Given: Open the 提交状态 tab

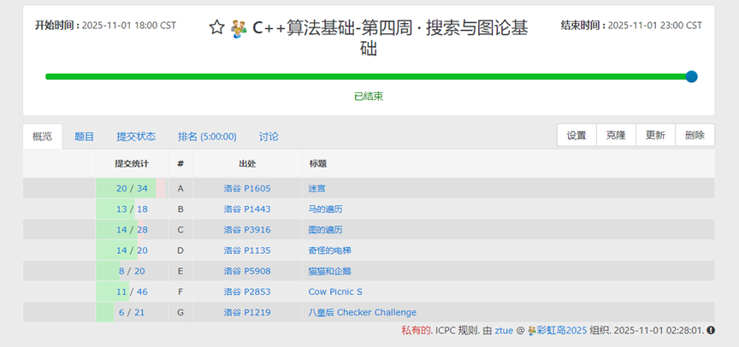Looking at the screenshot, I should (136, 136).
